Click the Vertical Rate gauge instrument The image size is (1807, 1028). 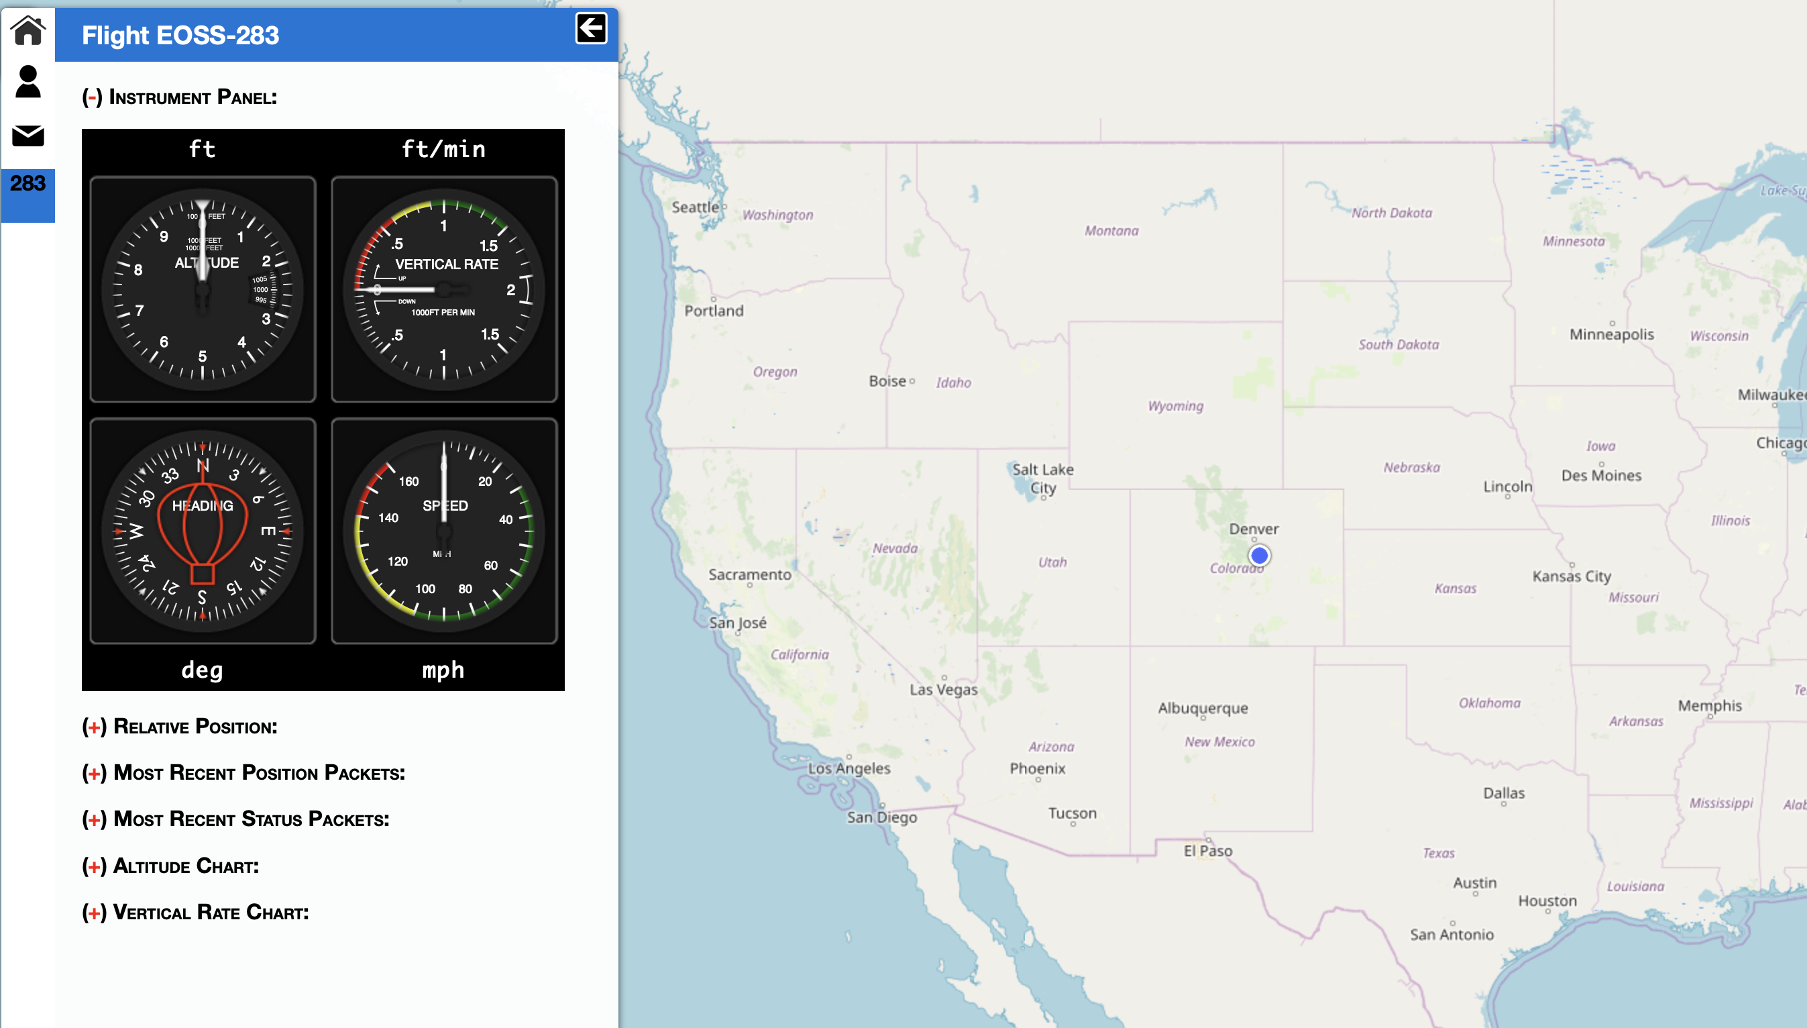click(444, 289)
